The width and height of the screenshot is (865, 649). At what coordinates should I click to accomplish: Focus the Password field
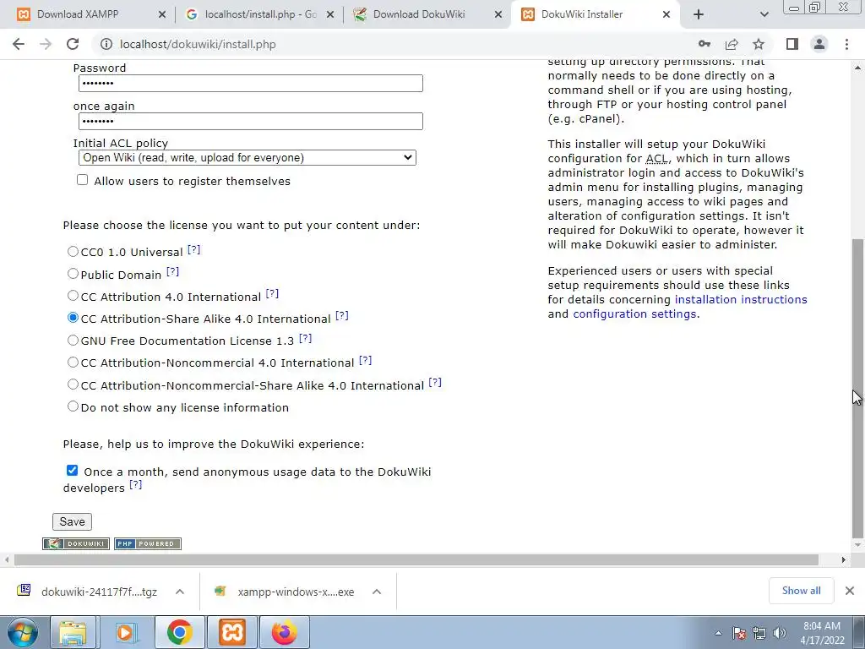click(x=250, y=84)
